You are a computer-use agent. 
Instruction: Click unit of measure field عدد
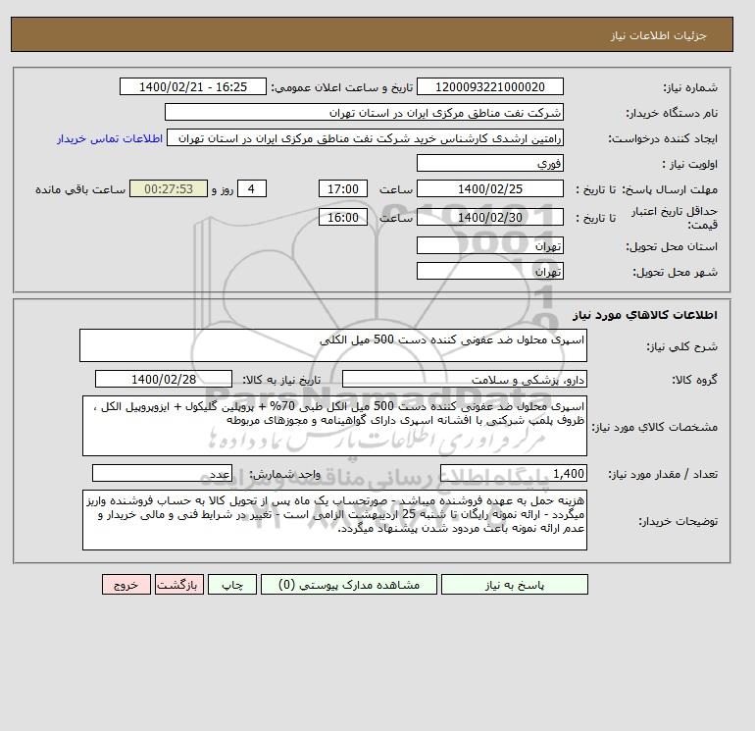(x=162, y=473)
